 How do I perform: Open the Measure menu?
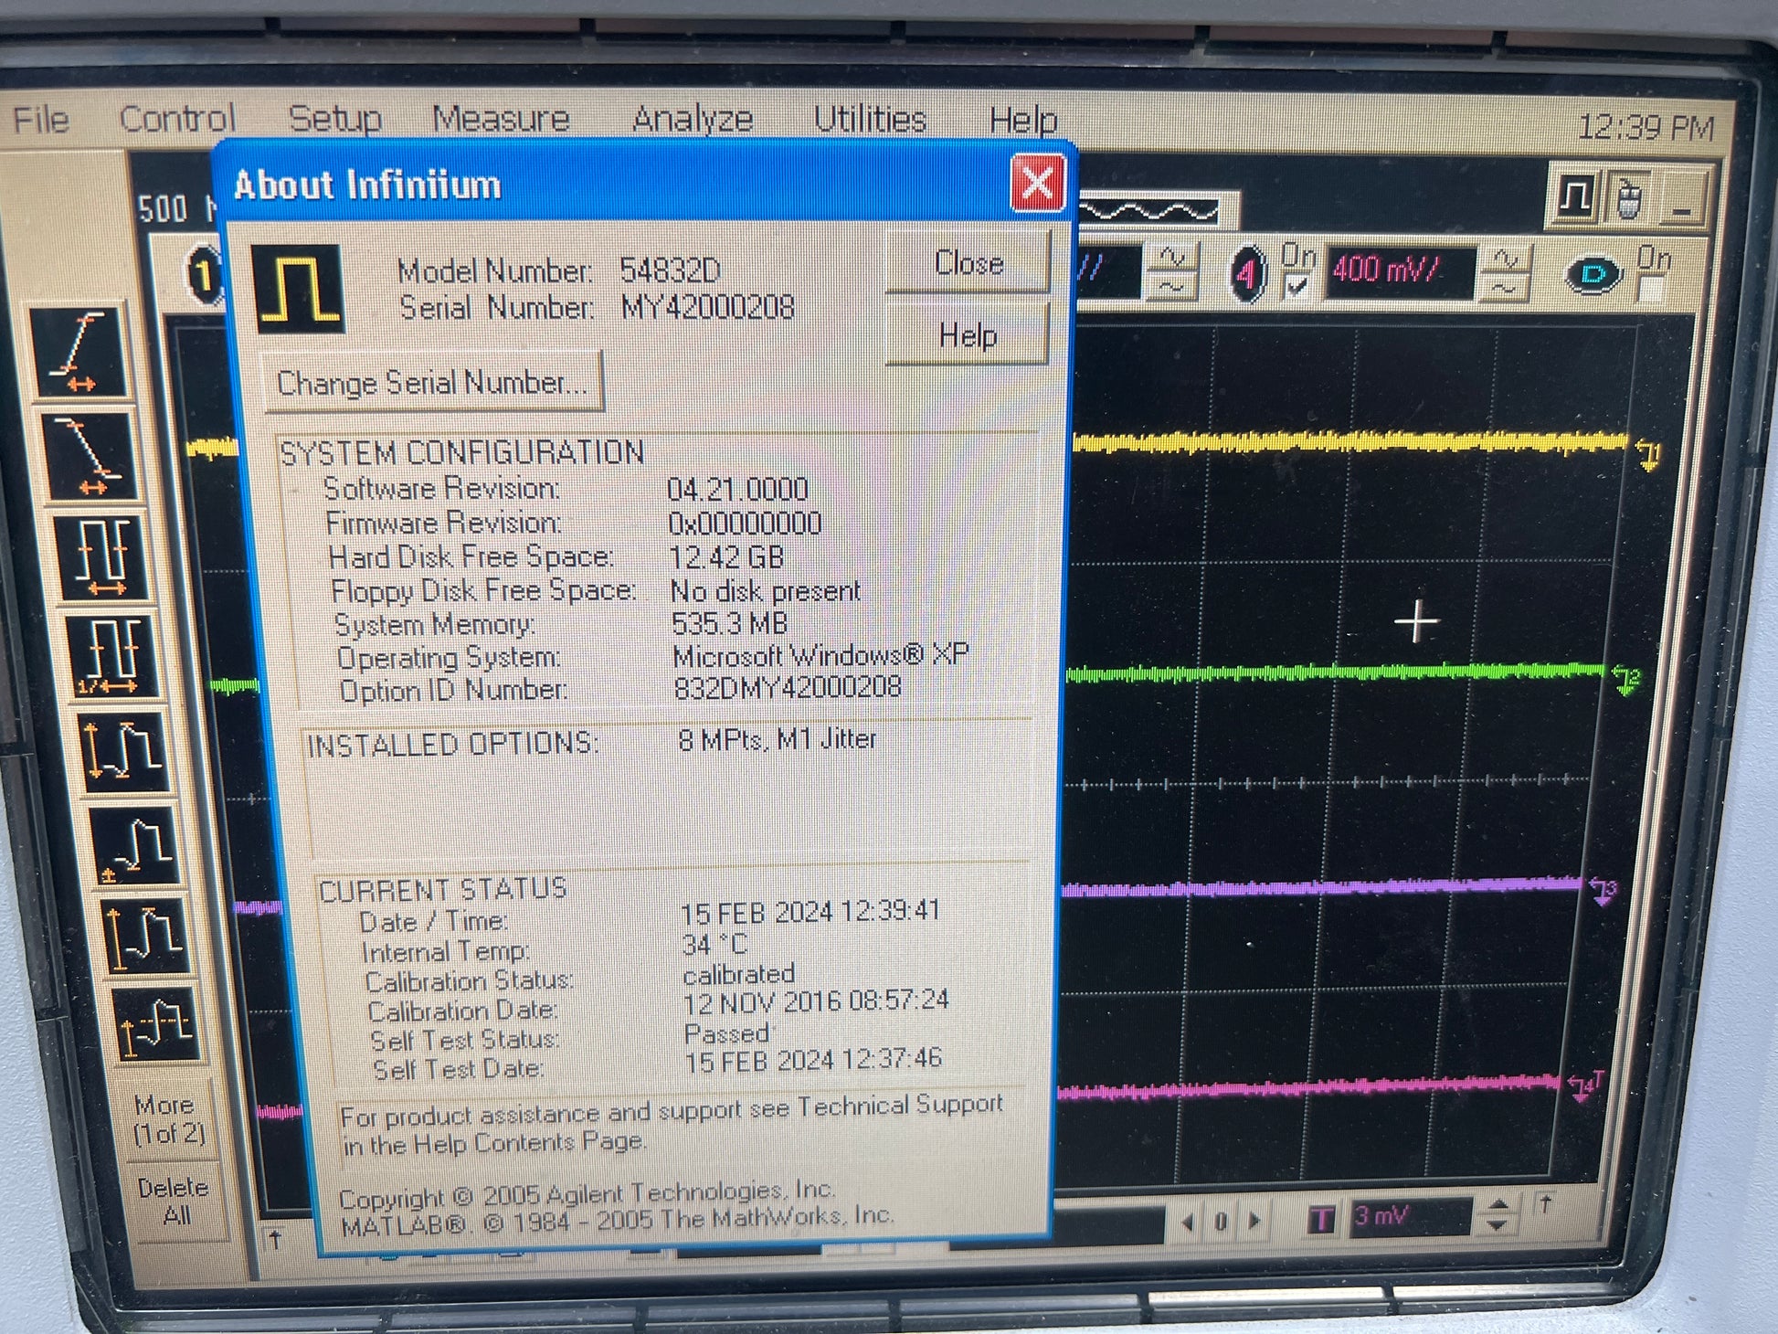(x=501, y=119)
